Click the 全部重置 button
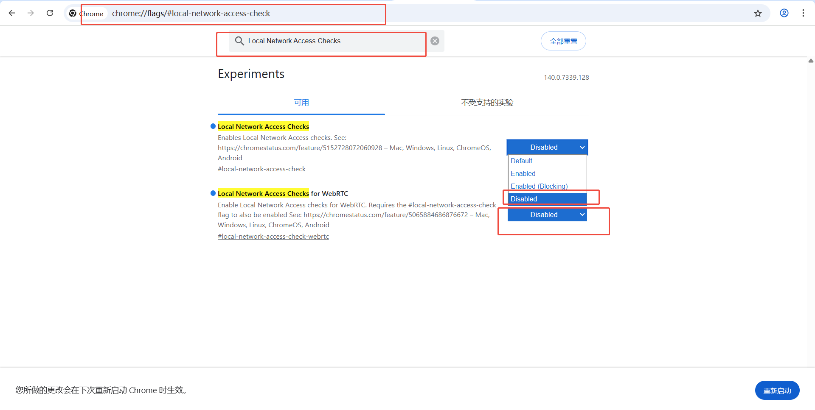Image resolution: width=815 pixels, height=410 pixels. [563, 41]
